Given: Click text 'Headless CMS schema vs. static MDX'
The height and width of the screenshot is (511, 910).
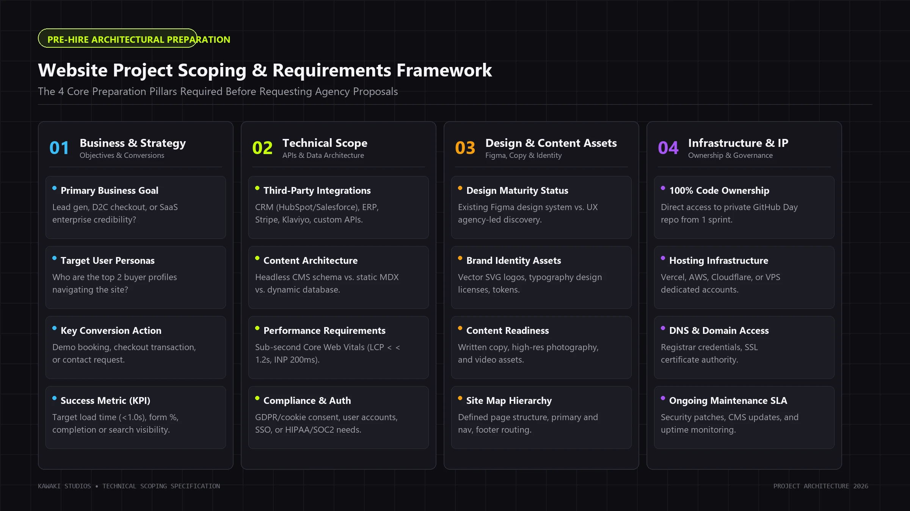Looking at the screenshot, I should [327, 277].
